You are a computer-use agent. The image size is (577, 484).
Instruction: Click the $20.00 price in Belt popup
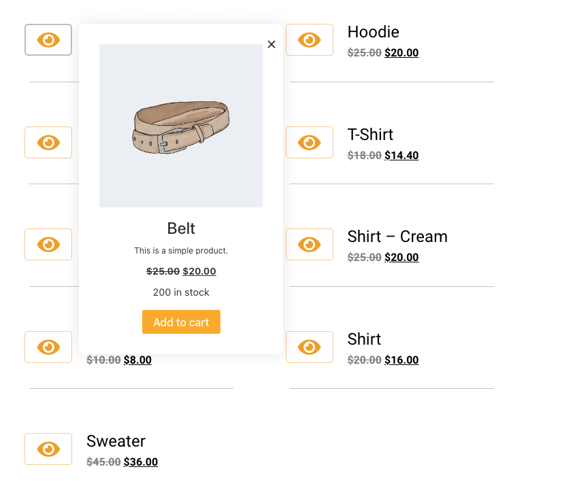199,271
